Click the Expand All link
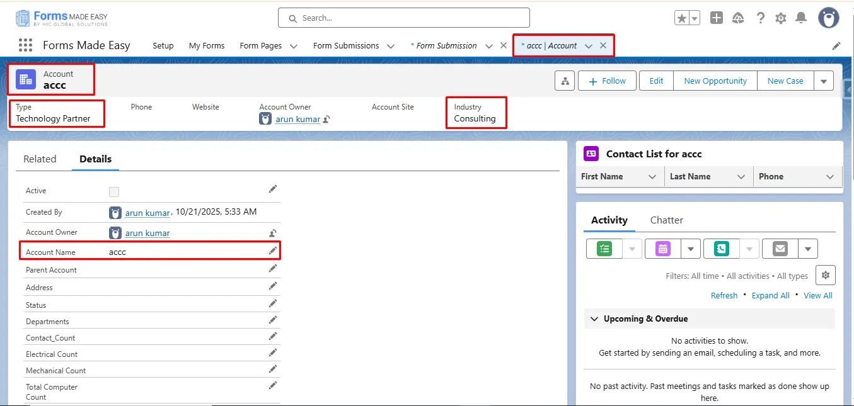Image resolution: width=854 pixels, height=406 pixels. pyautogui.click(x=770, y=295)
